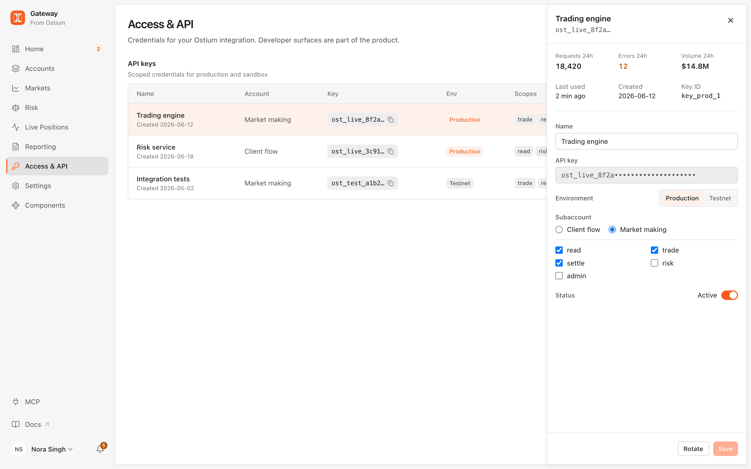Click the Testnet env badge in table
The width and height of the screenshot is (751, 469).
point(460,183)
